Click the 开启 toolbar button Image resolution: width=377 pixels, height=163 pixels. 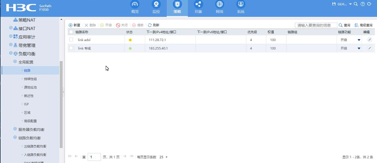click(106, 25)
